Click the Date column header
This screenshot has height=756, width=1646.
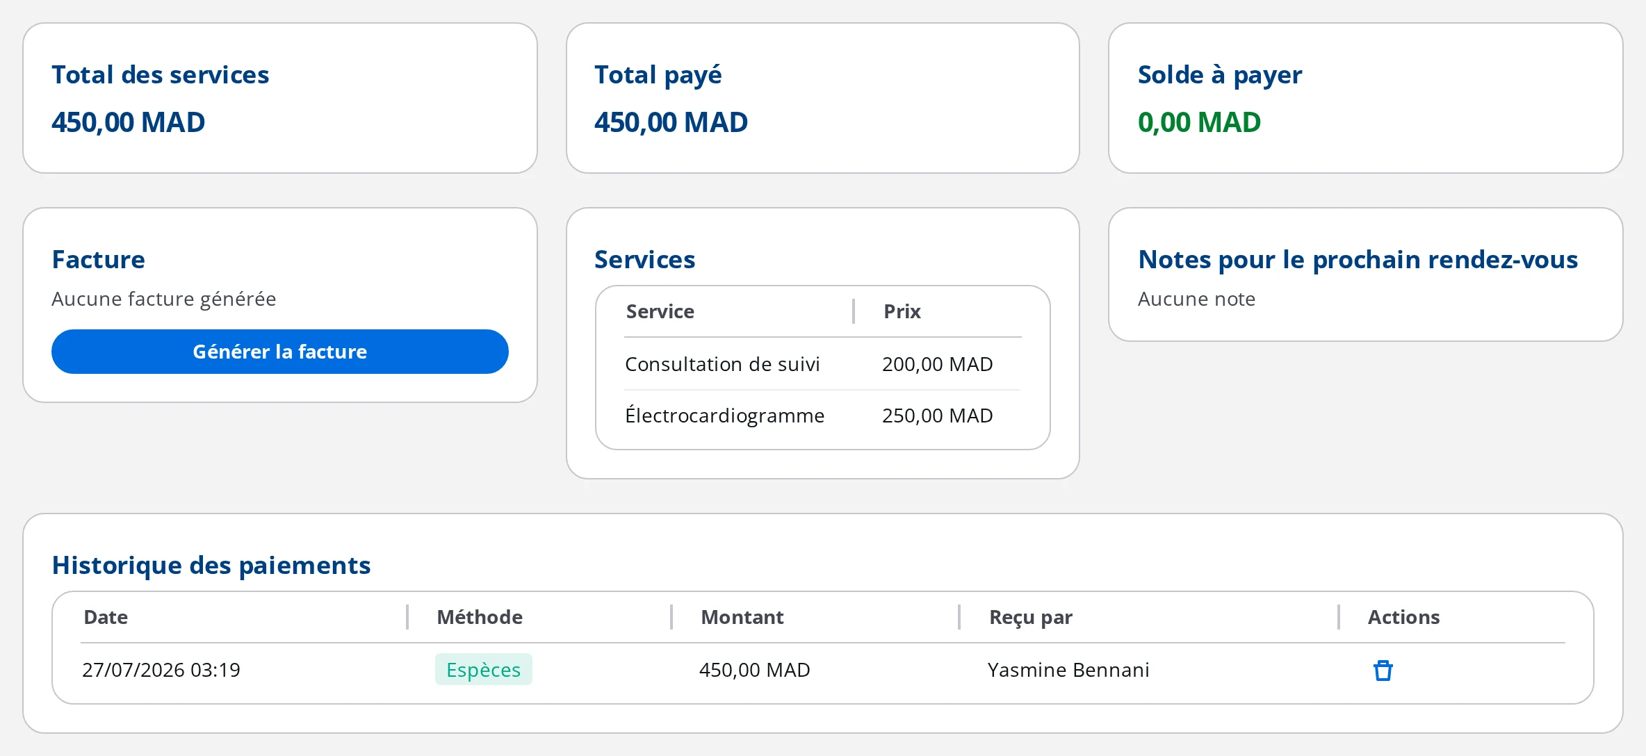pos(106,617)
